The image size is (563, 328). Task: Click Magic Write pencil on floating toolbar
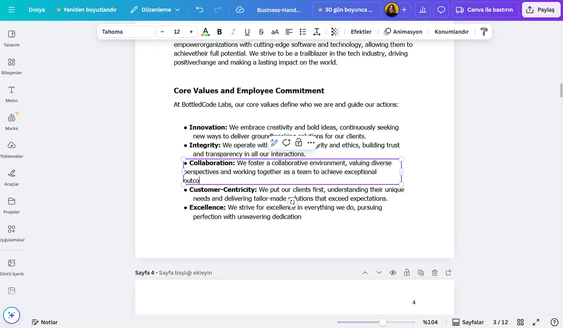click(x=274, y=143)
